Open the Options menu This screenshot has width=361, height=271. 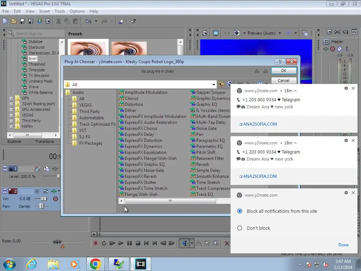pos(77,11)
